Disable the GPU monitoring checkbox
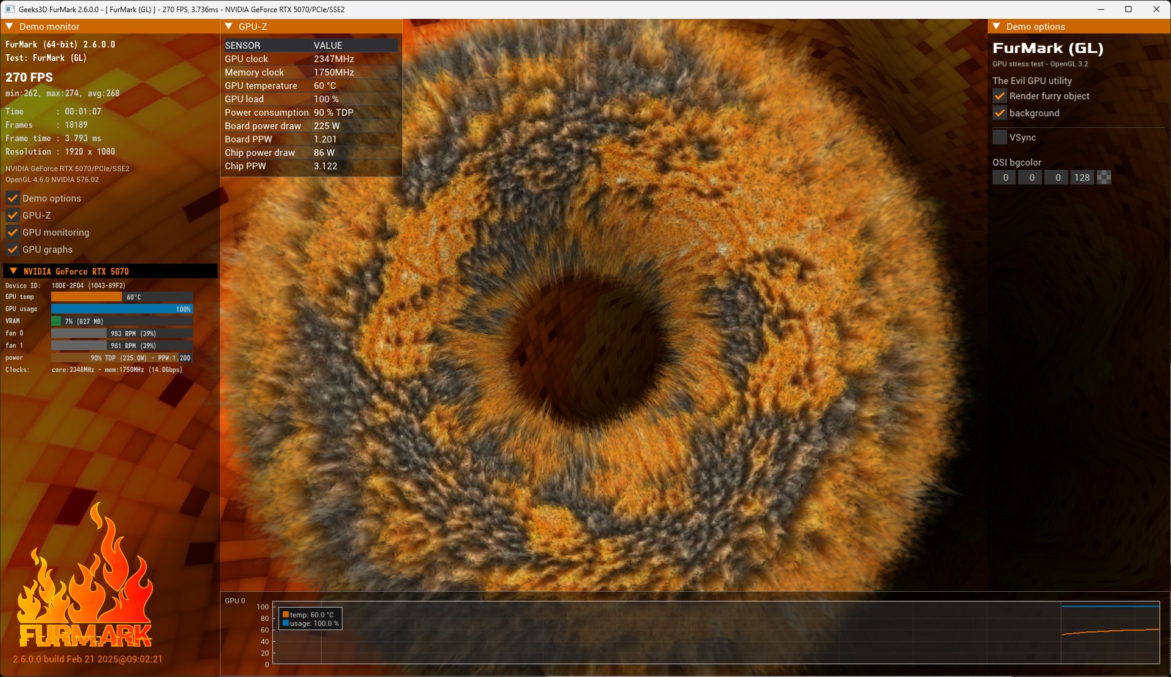The height and width of the screenshot is (677, 1171). 12,232
